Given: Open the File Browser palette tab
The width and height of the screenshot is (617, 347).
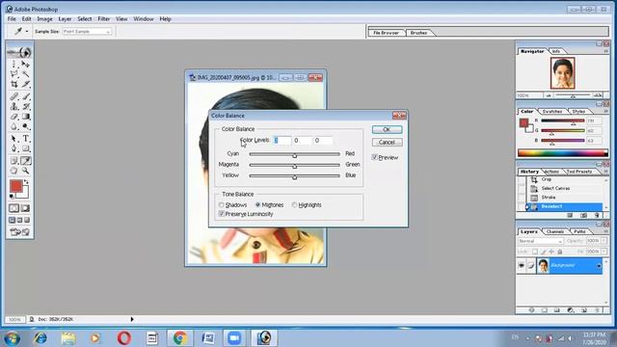Looking at the screenshot, I should tap(386, 33).
